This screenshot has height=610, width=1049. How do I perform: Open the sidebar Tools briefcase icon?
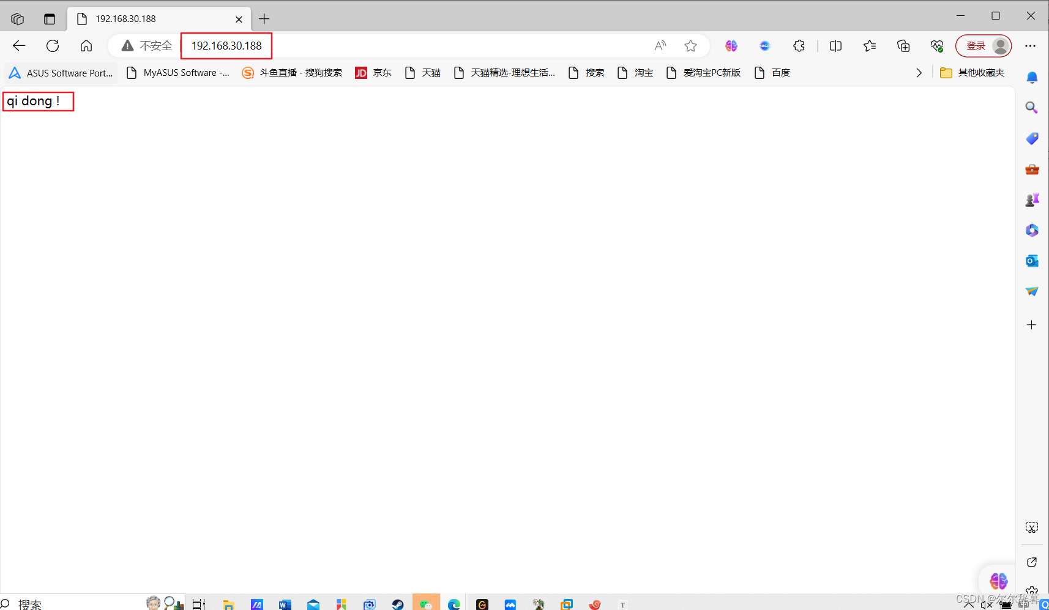point(1032,169)
